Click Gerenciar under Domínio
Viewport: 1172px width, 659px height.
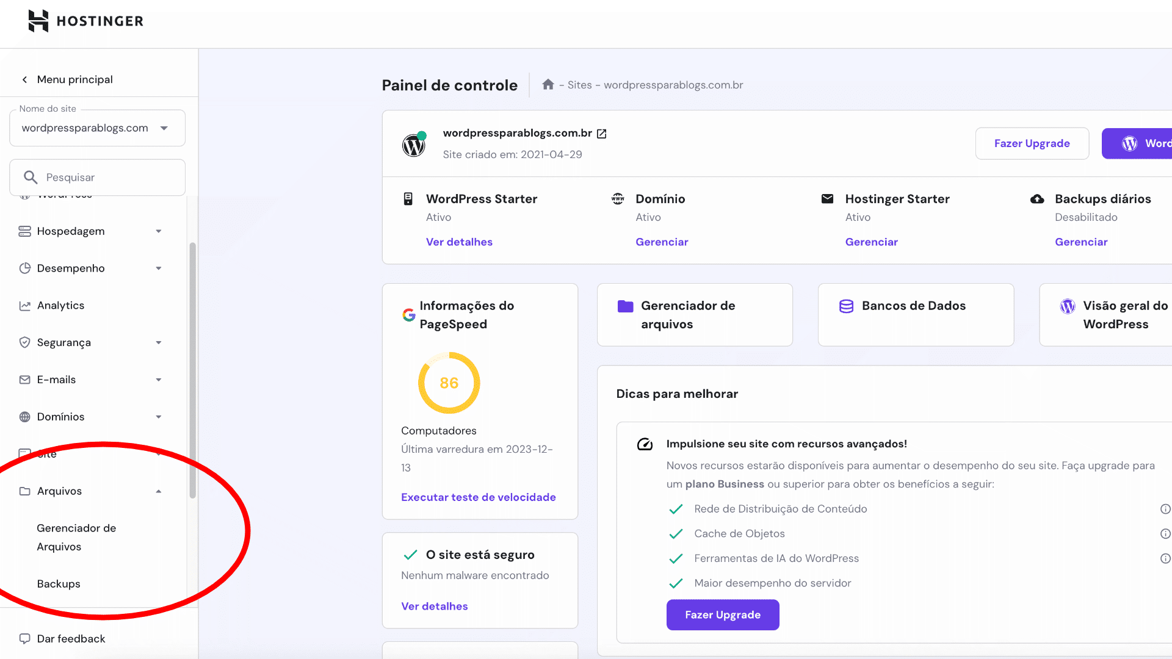(662, 242)
